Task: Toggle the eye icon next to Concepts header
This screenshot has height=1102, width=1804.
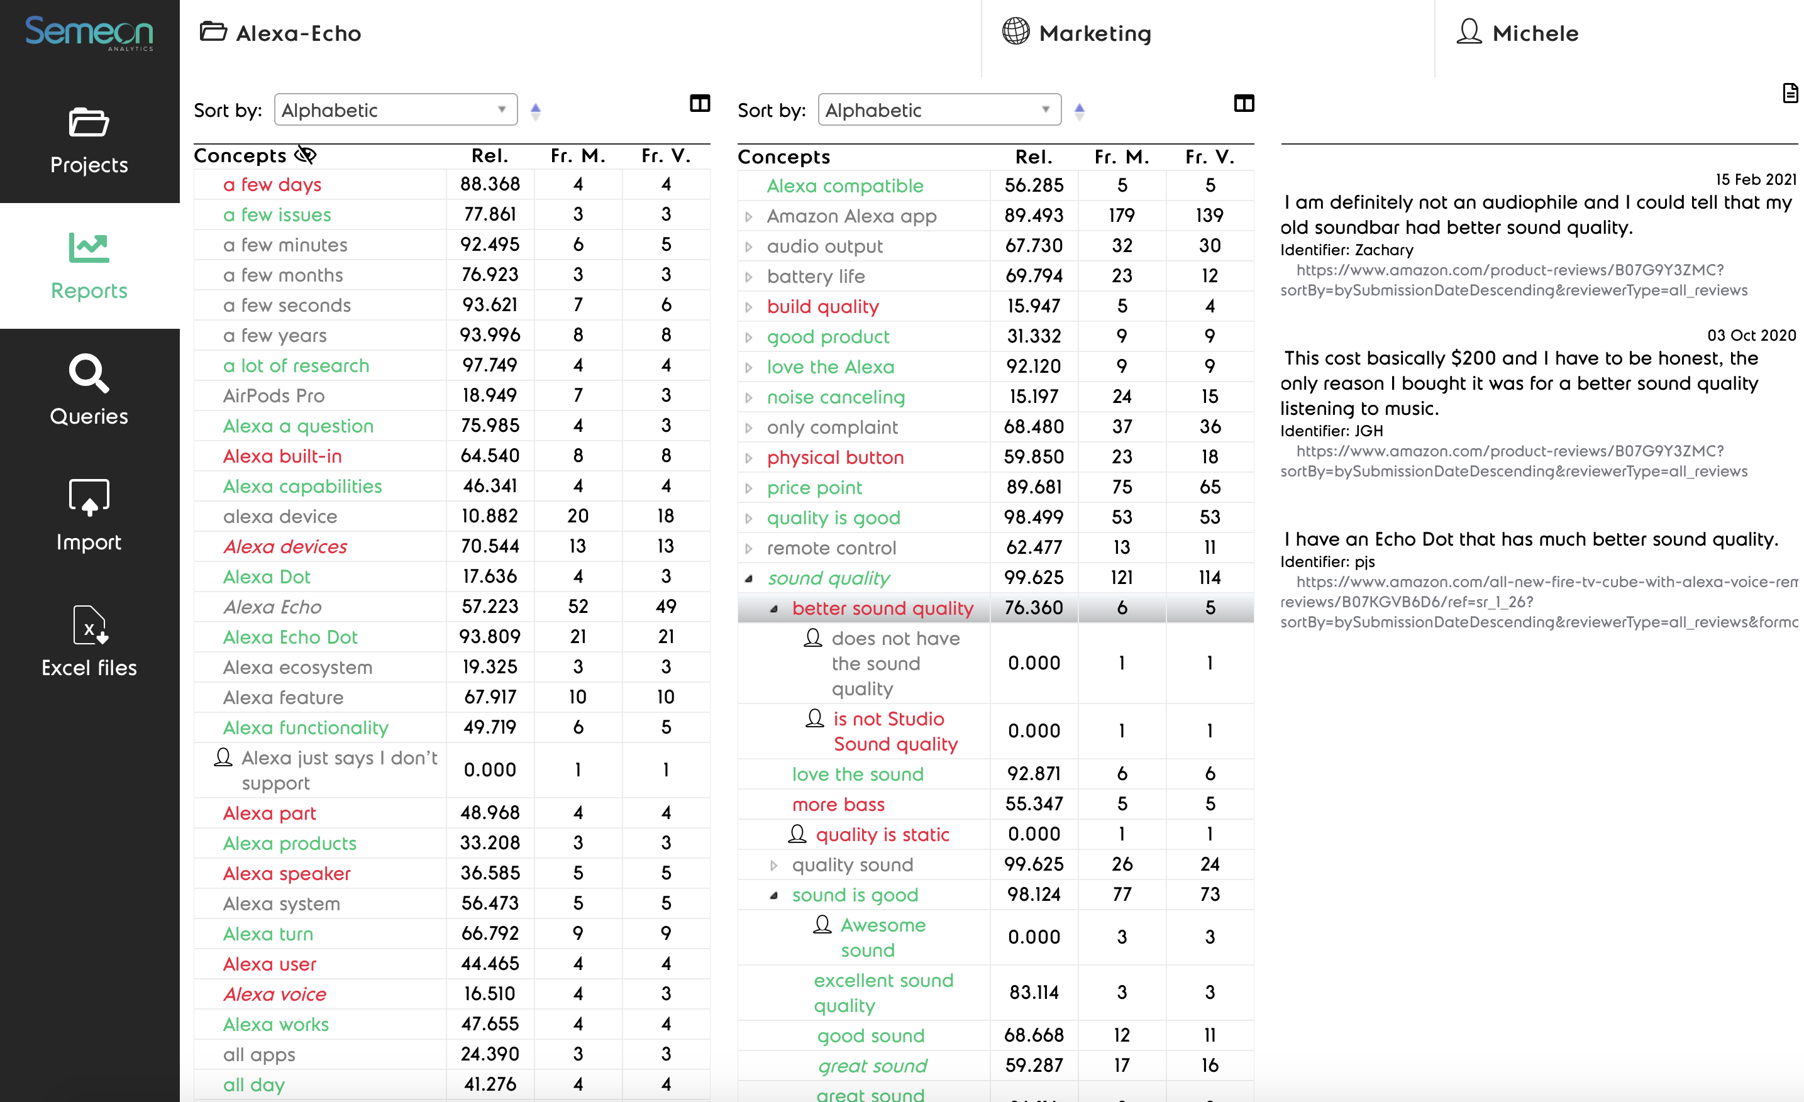Action: click(306, 155)
